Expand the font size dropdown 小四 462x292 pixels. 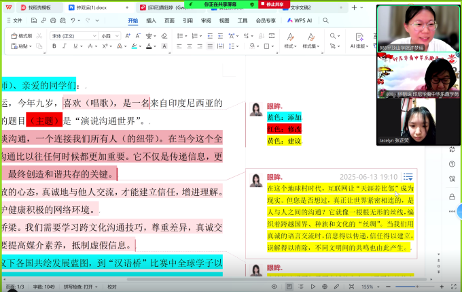109,35
